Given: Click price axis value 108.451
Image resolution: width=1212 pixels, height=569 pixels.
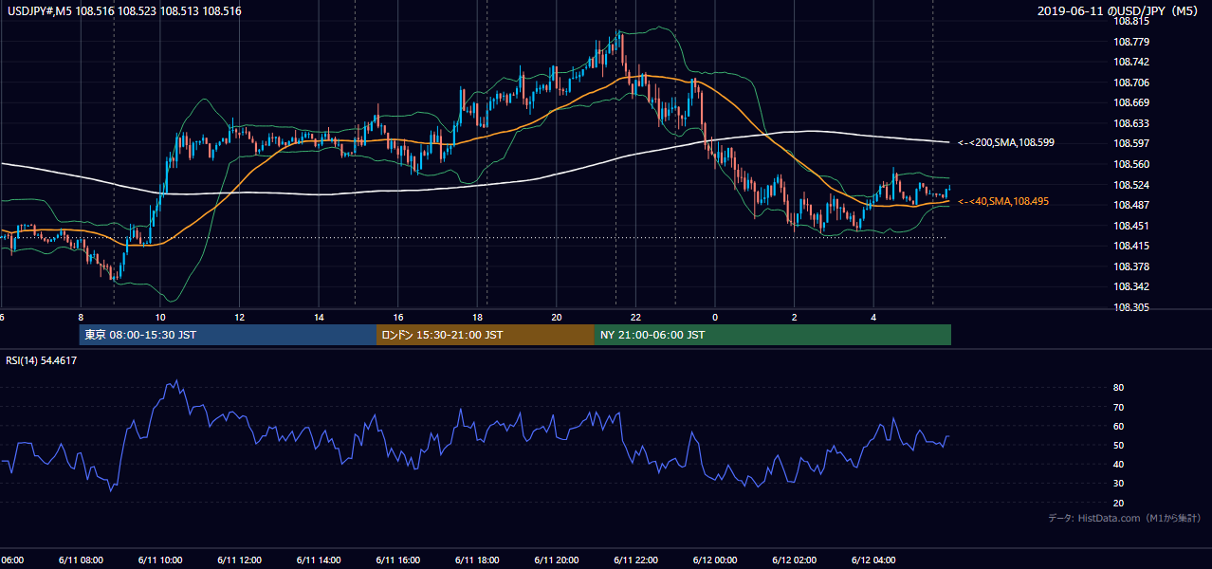Looking at the screenshot, I should click(1132, 226).
